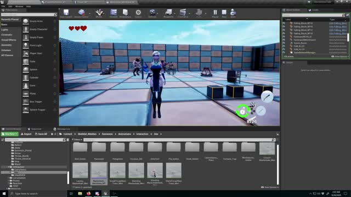The height and width of the screenshot is (197, 351).
Task: Open the Cinematics clapperboard icon
Action: point(183,12)
